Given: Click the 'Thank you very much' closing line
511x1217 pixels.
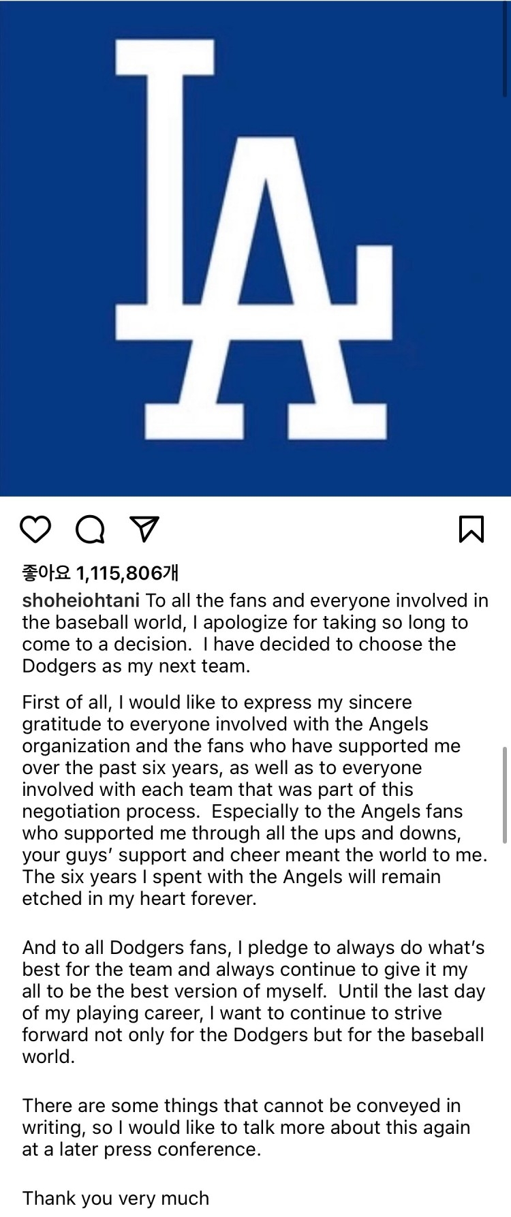Looking at the screenshot, I should click(116, 1198).
